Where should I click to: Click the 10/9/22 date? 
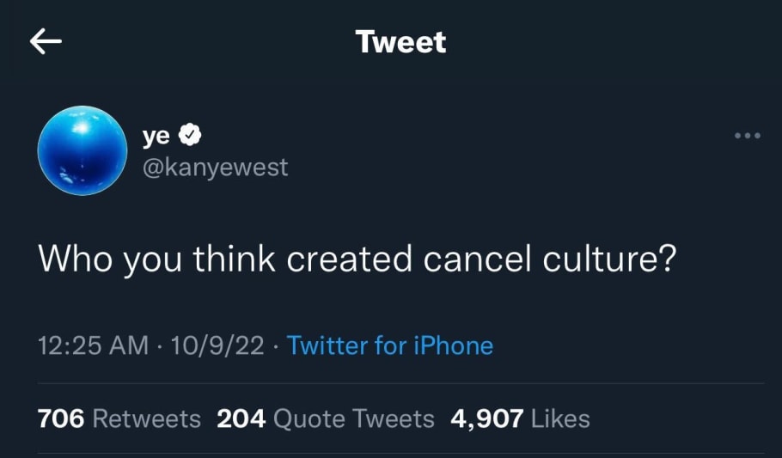[x=217, y=346]
